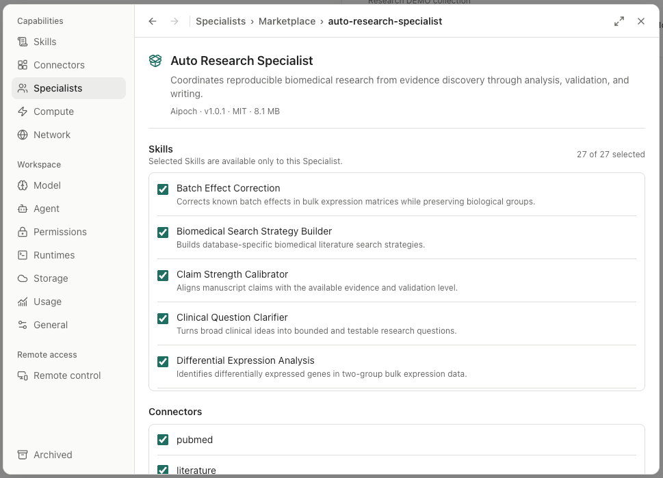Uncheck Differential Expression Analysis skill
This screenshot has height=478, width=663.
click(x=163, y=362)
